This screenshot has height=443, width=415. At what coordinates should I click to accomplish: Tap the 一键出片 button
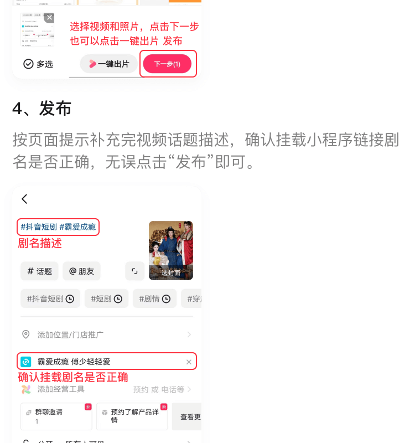click(x=108, y=64)
